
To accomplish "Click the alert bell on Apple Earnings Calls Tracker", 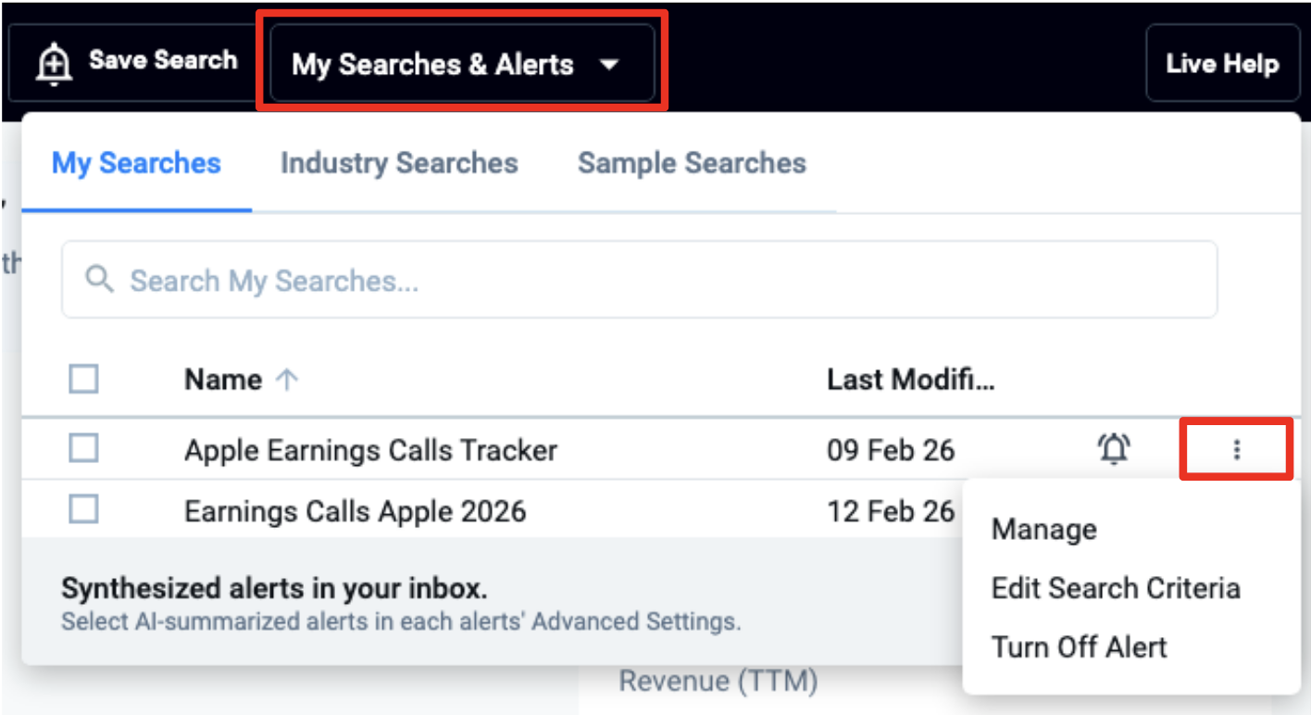I will click(1114, 449).
